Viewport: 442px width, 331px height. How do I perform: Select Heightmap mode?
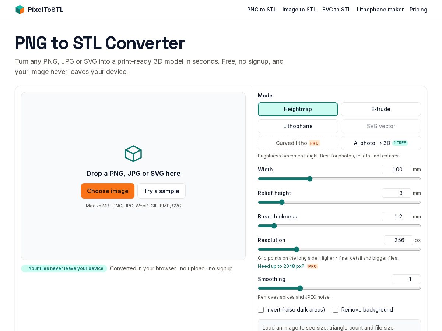tap(298, 109)
